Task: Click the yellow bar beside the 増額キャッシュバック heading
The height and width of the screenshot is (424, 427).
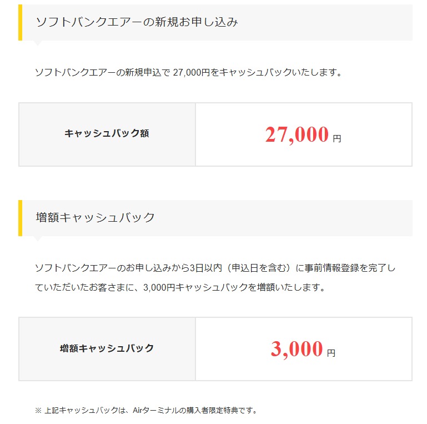Action: coord(20,218)
